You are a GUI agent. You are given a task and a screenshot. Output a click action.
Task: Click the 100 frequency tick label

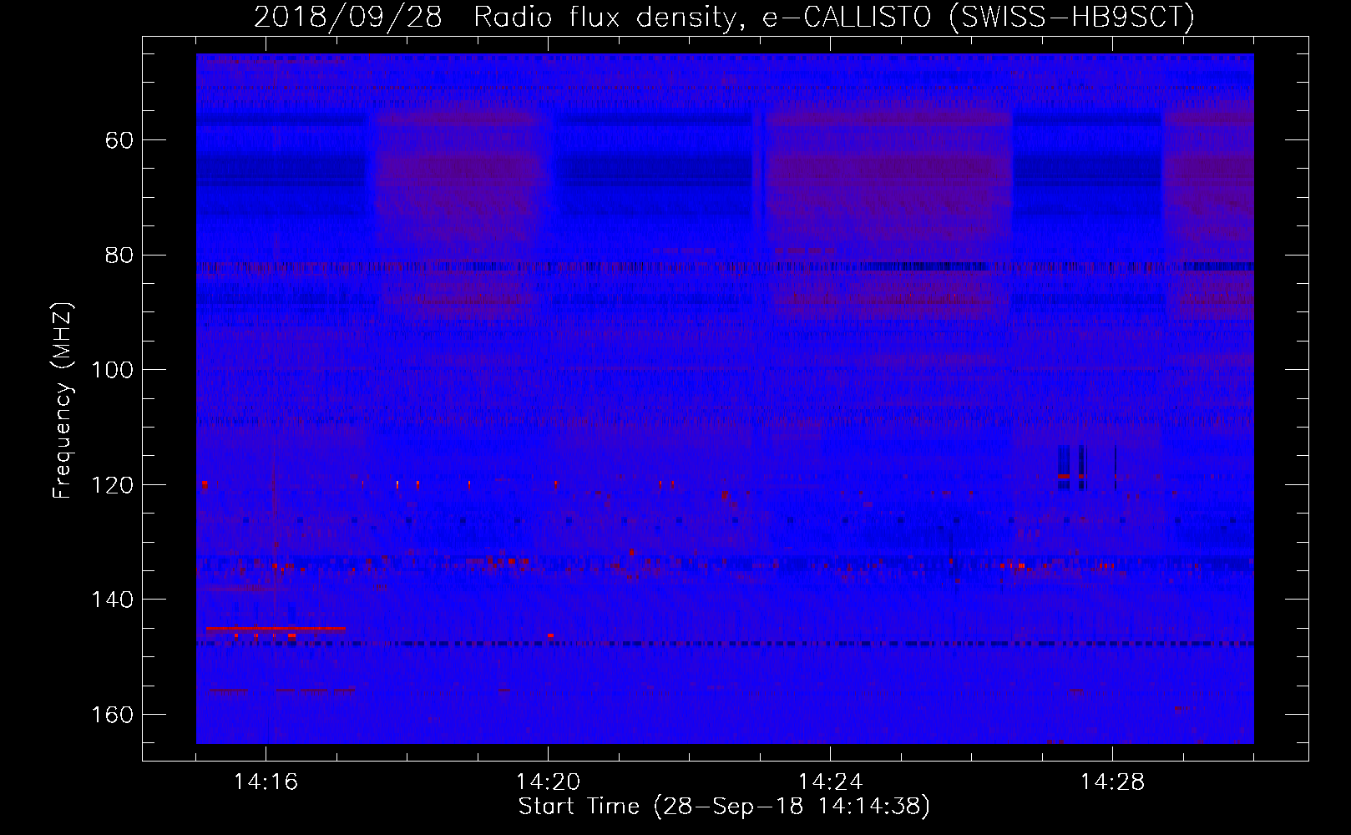point(112,370)
